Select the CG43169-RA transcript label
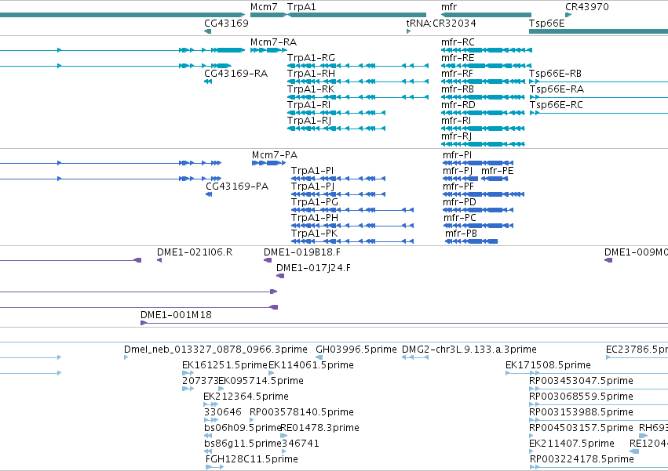 coord(236,74)
